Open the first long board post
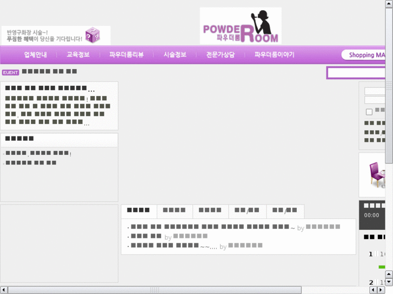Screen dimensions: 393x294 210,227
